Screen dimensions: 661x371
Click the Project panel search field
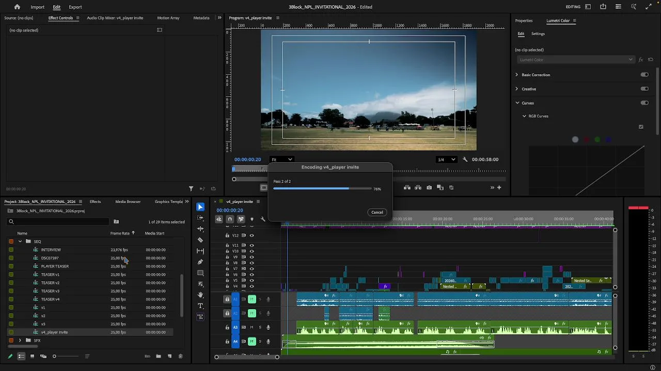click(x=58, y=222)
